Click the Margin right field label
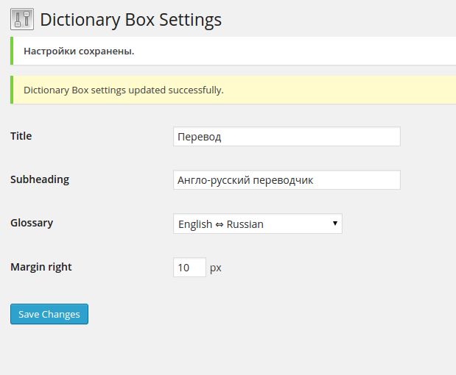This screenshot has height=375, width=456. [x=41, y=267]
